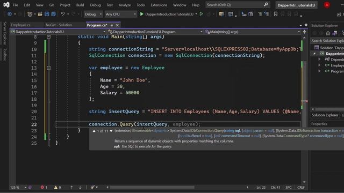Click the New Project toolbar icon

coord(30,14)
